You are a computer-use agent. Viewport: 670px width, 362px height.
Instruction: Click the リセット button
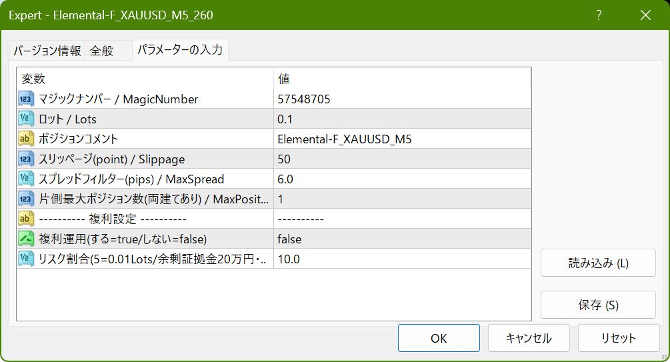pos(619,338)
